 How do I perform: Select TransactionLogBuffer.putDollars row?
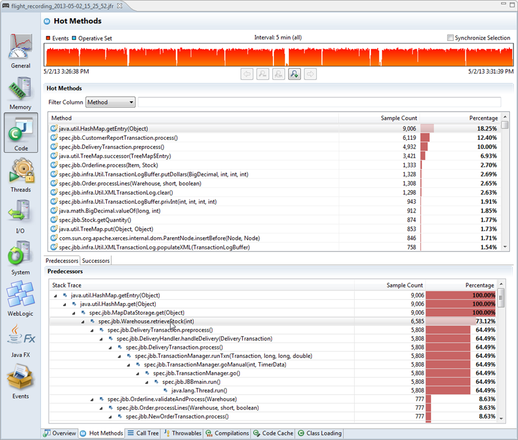tap(275, 174)
